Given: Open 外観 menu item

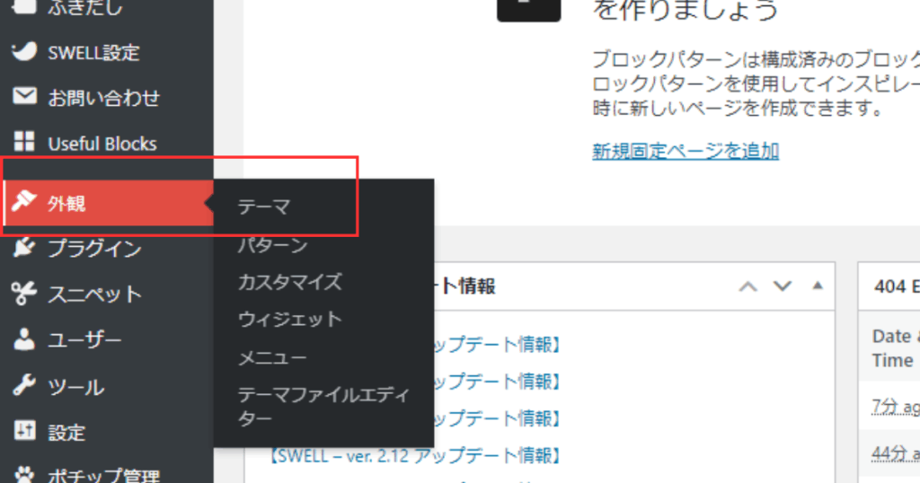Looking at the screenshot, I should pyautogui.click(x=107, y=203).
